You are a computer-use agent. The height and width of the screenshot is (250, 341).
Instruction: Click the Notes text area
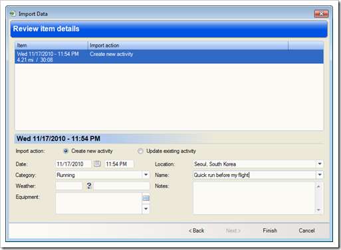[x=254, y=198]
